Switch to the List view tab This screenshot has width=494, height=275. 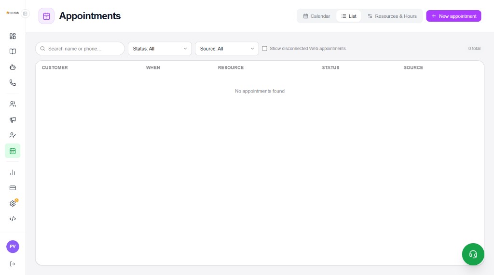point(349,16)
